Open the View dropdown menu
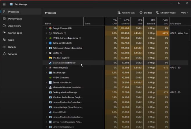The image size is (191, 129). pyautogui.click(x=185, y=13)
